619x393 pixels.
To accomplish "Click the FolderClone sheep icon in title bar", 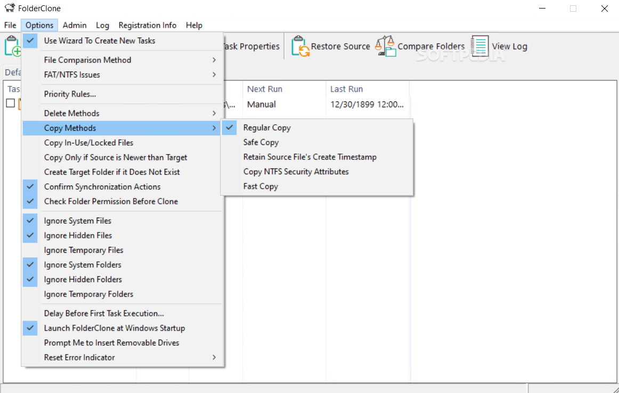I will point(10,8).
